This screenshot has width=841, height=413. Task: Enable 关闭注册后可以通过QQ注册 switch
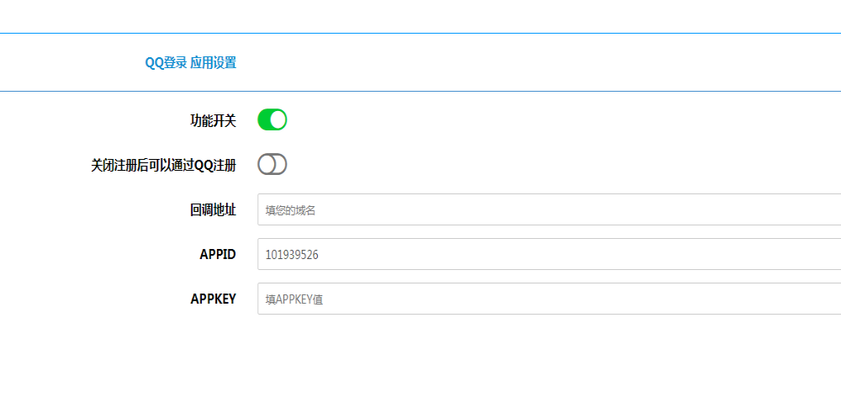(272, 164)
